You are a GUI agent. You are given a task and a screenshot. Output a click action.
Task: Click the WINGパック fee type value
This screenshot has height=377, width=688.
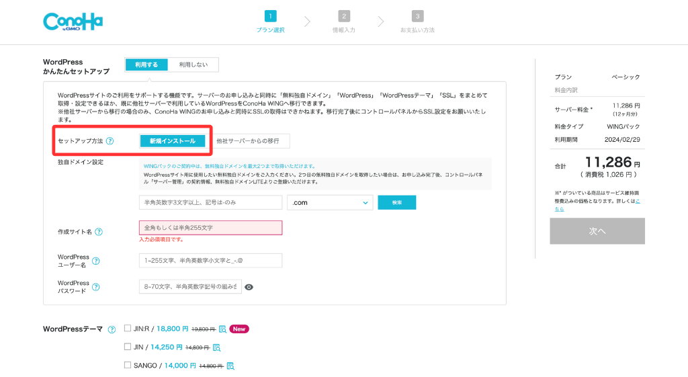pyautogui.click(x=623, y=126)
